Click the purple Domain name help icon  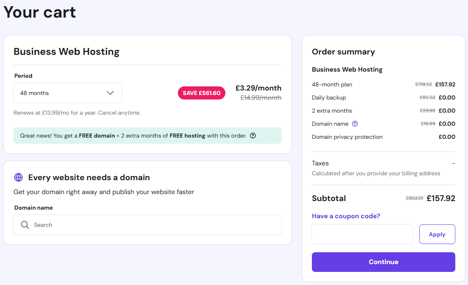tap(355, 124)
